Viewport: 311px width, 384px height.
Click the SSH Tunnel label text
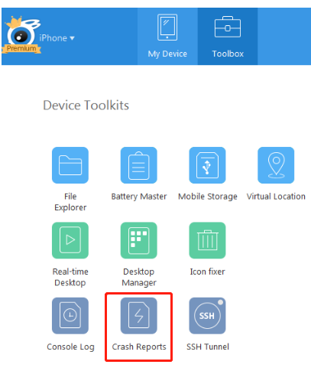(x=208, y=347)
